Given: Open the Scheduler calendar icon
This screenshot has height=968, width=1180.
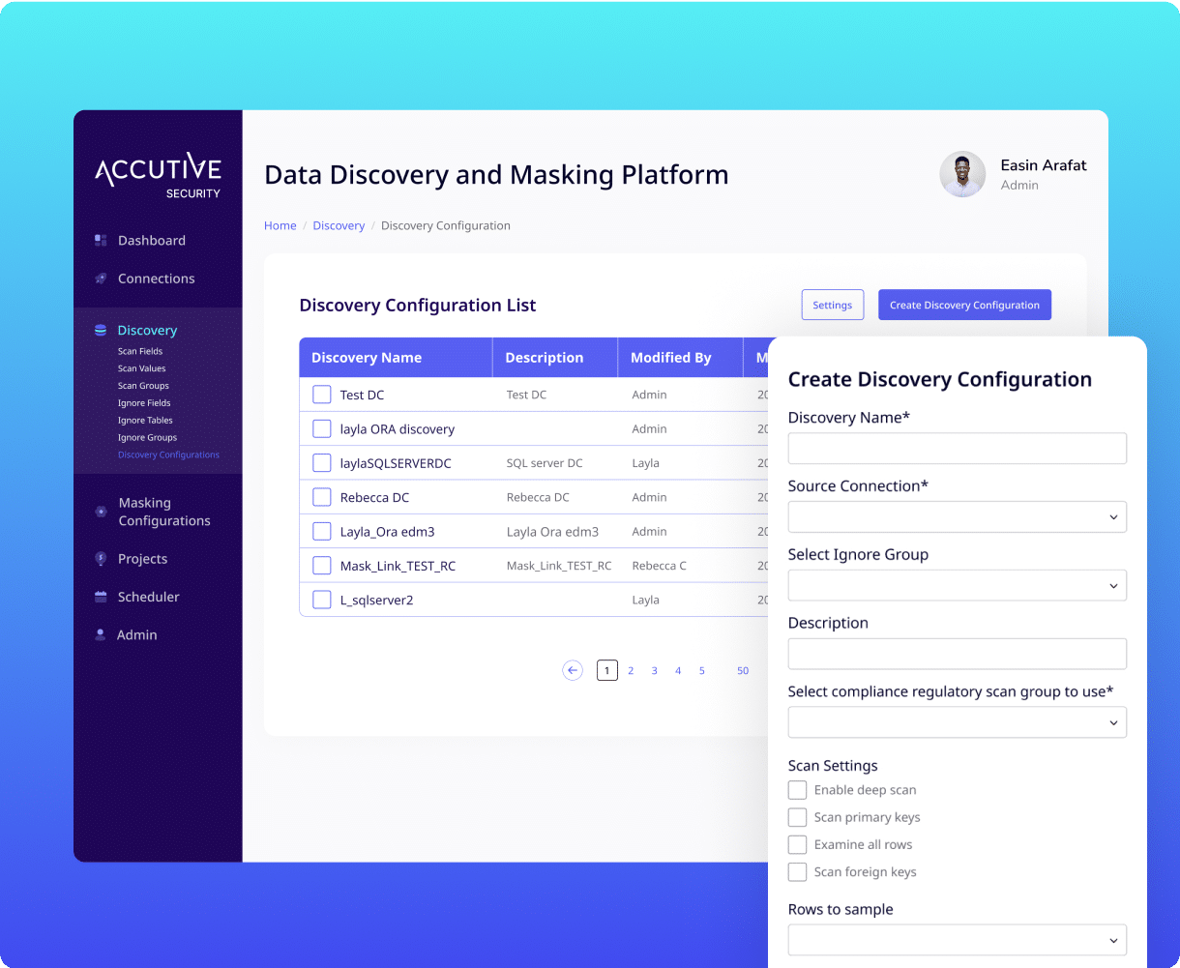Looking at the screenshot, I should click(x=101, y=597).
